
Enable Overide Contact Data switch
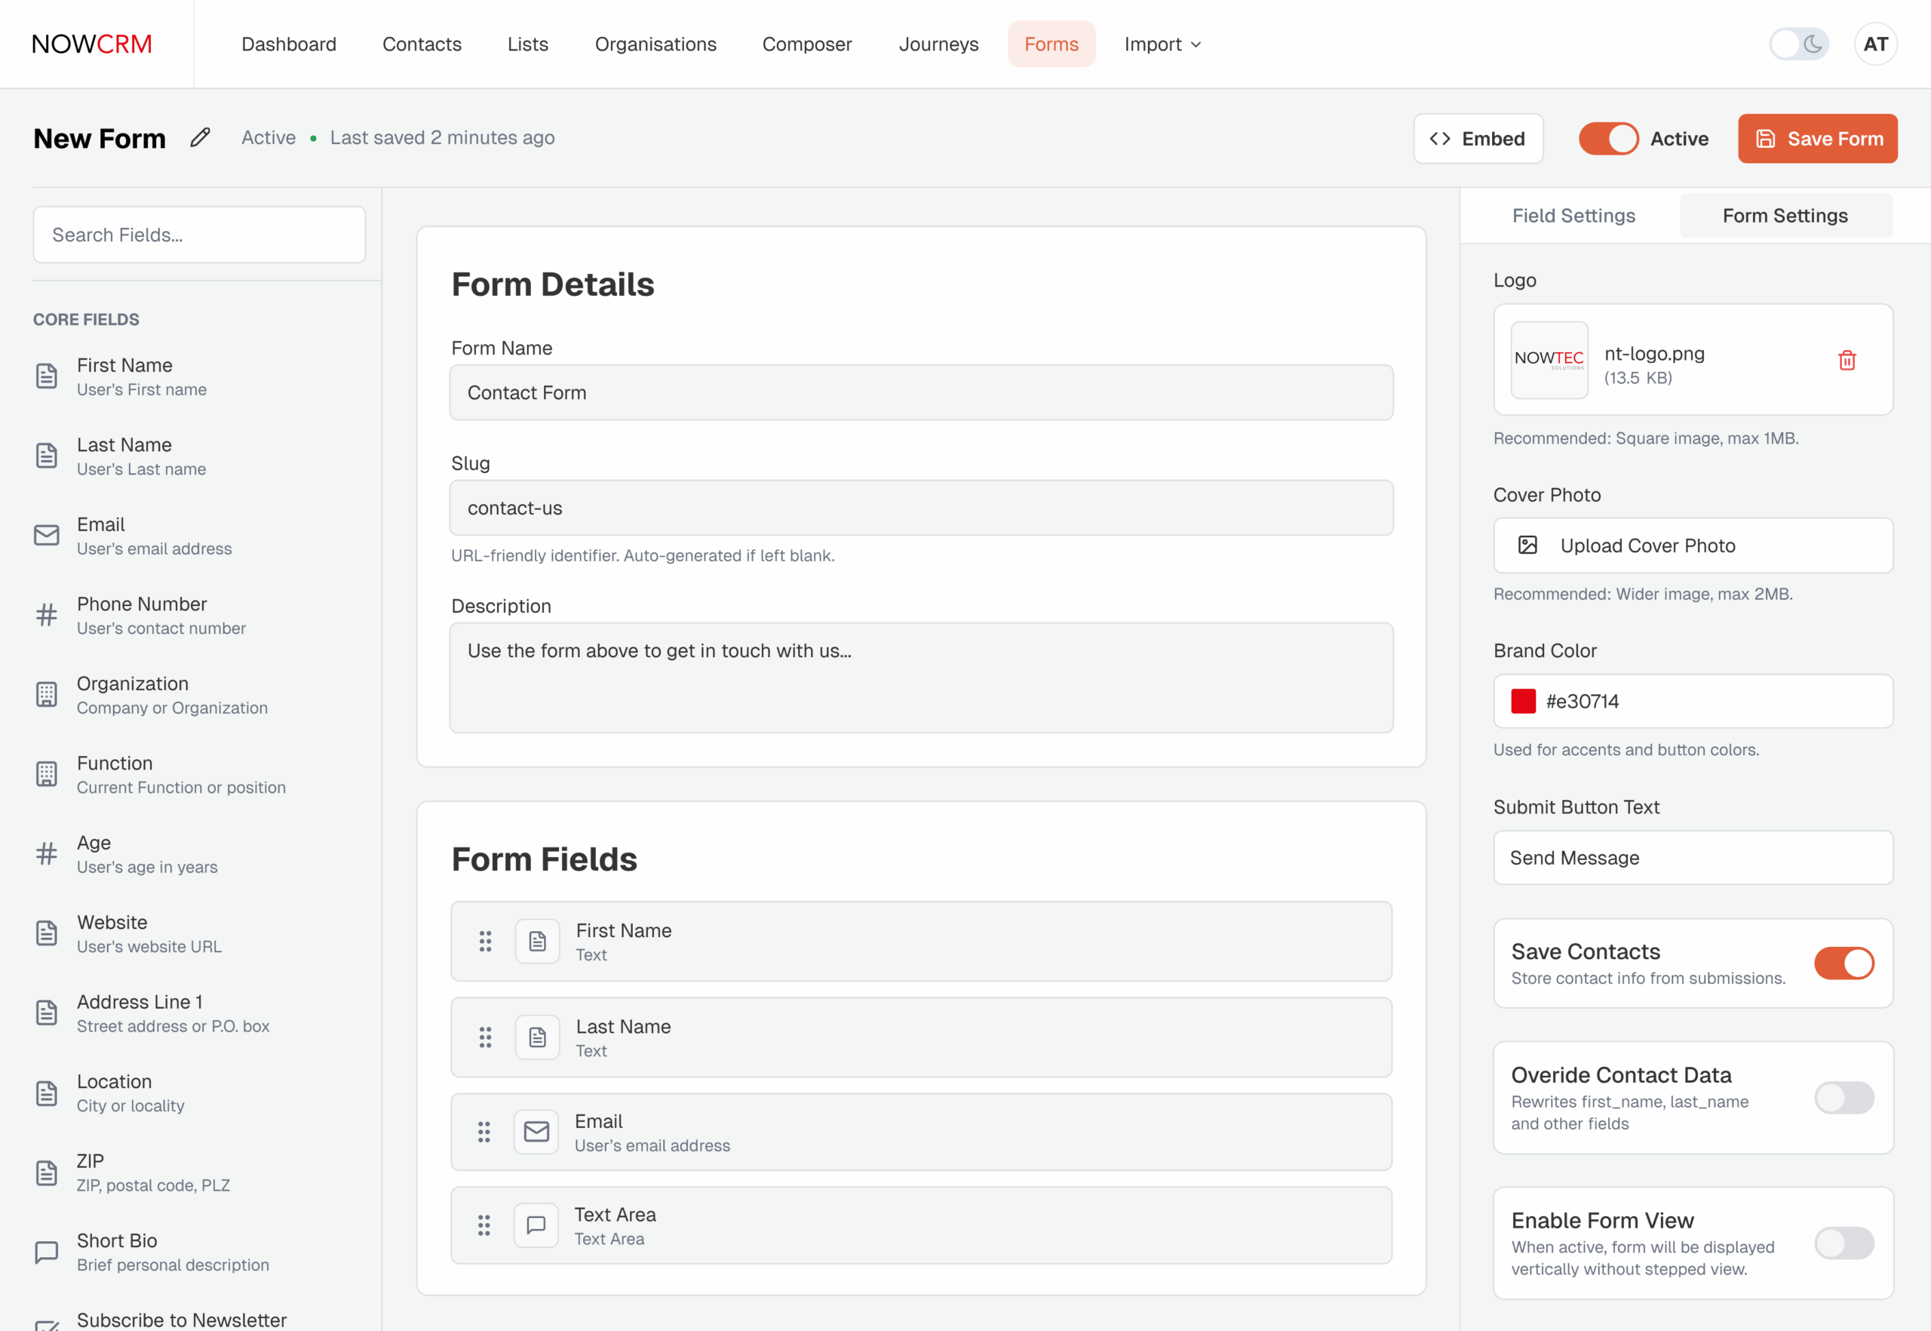[x=1844, y=1098]
